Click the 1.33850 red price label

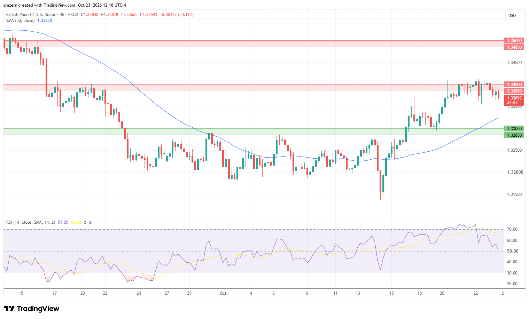tap(514, 91)
